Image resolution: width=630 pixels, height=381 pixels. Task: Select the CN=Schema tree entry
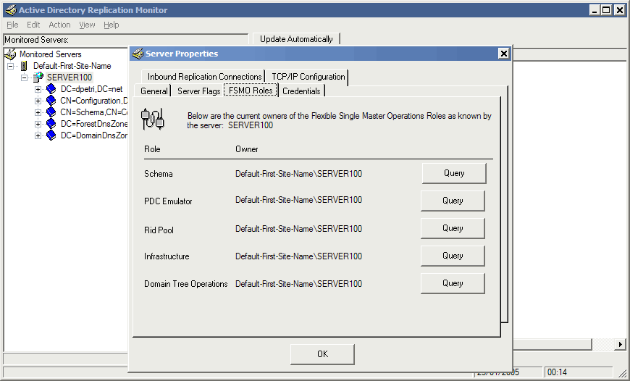coord(93,112)
